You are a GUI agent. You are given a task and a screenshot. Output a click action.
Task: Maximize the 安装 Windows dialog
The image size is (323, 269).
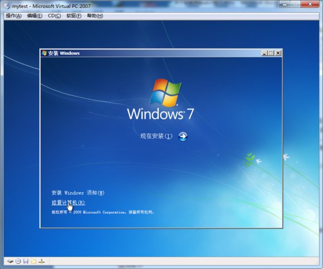[271, 53]
